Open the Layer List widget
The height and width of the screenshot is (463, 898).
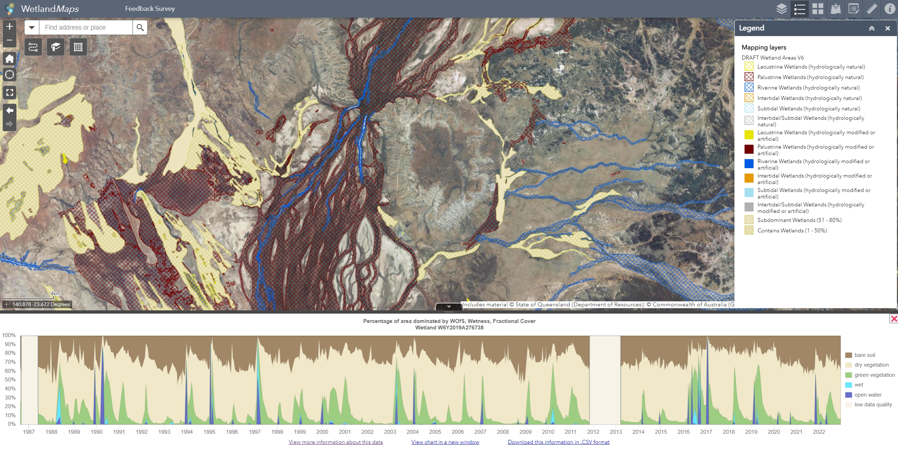tap(782, 9)
